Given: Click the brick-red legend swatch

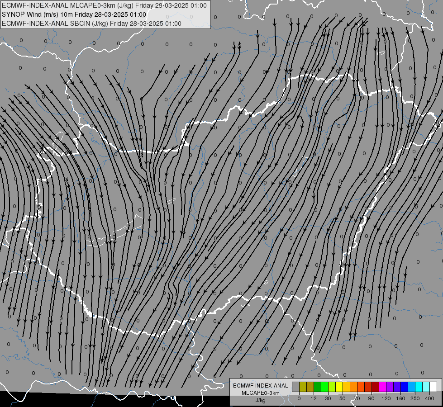Looking at the screenshot, I should [368, 387].
